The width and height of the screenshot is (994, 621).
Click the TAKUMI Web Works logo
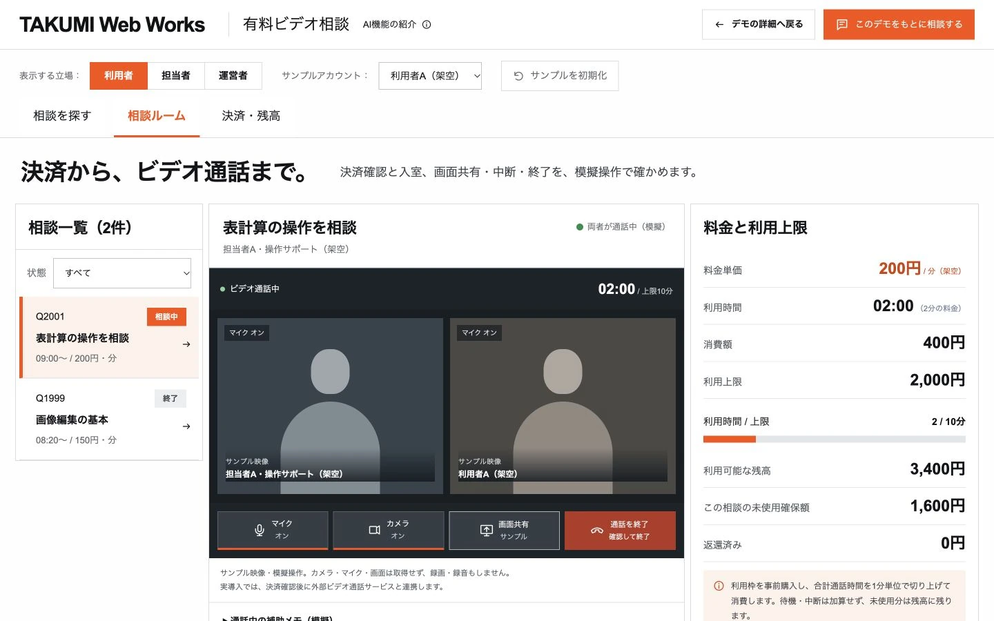113,25
